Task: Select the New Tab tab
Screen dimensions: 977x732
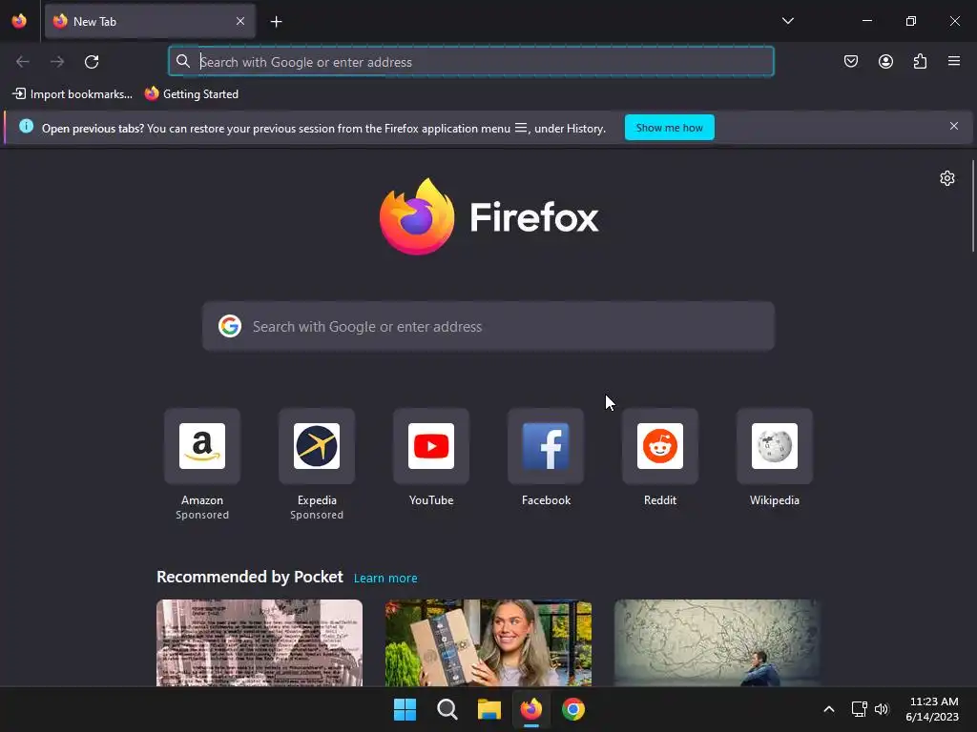Action: 150,21
